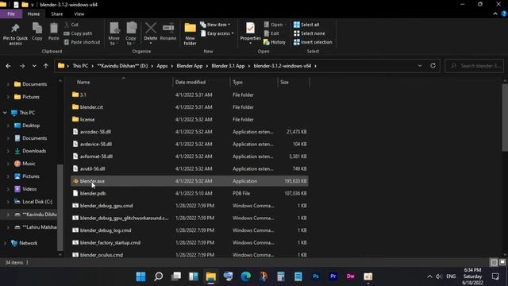Click History in the ribbon
508x286 pixels.
(275, 42)
